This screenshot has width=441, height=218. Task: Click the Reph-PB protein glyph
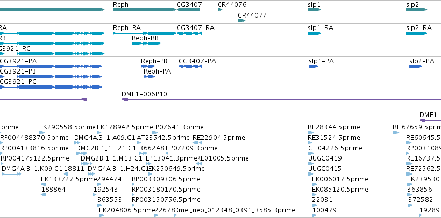pos(148,66)
